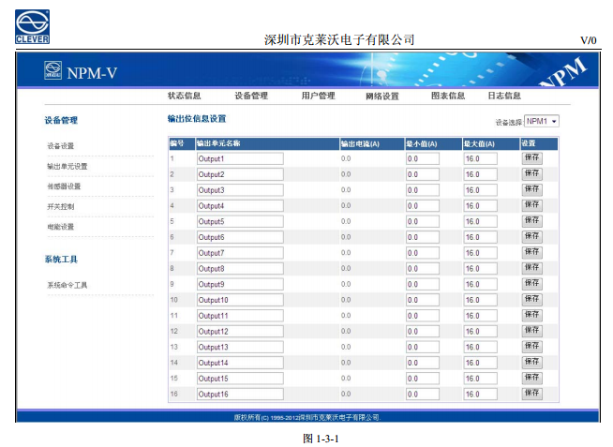Save settings for Output10 row
This screenshot has width=613, height=447.
532,299
